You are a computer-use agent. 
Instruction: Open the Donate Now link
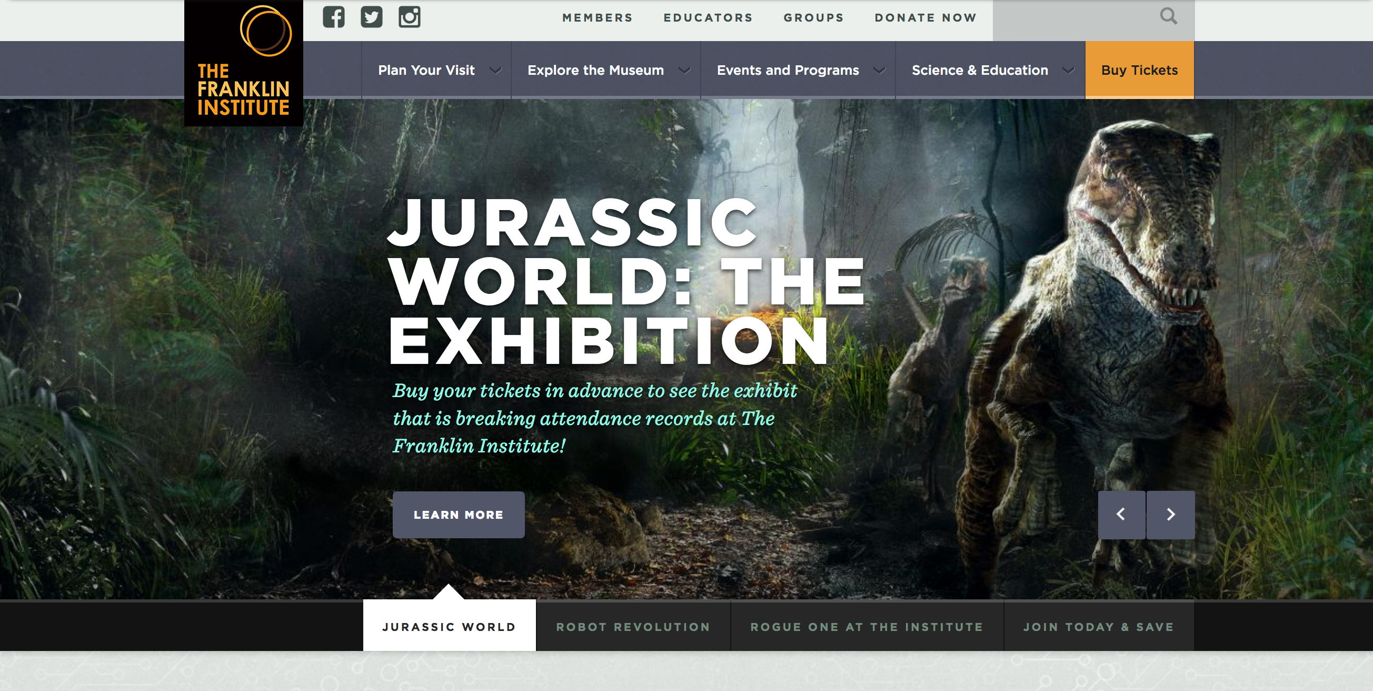coord(926,16)
